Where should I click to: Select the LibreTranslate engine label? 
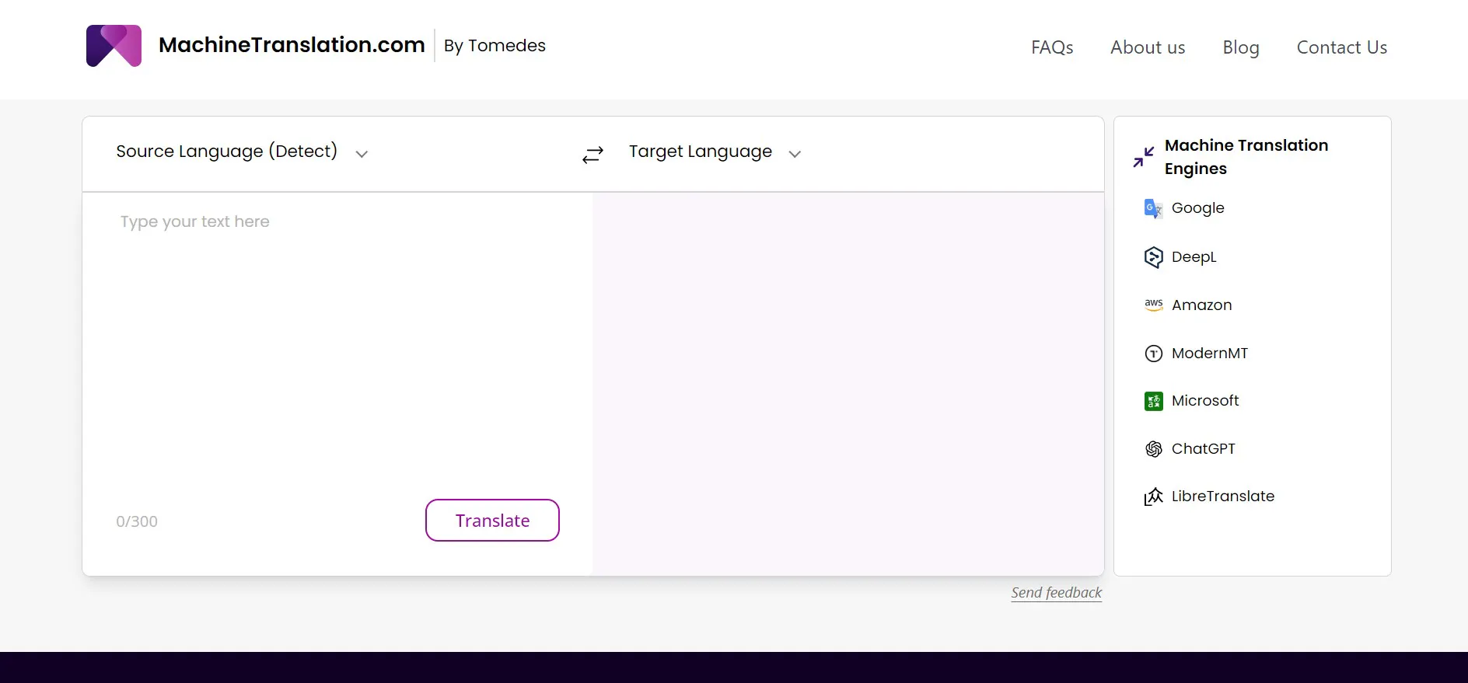(x=1223, y=497)
